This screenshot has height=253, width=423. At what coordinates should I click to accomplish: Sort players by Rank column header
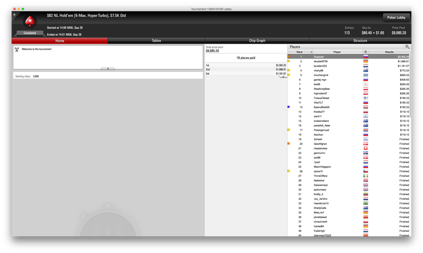click(300, 52)
